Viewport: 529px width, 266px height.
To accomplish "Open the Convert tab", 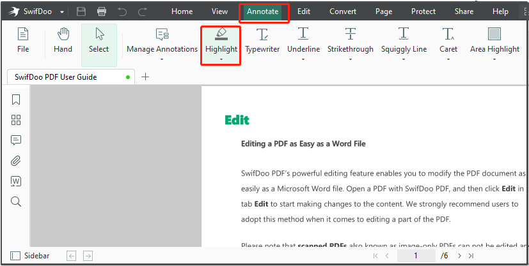I will click(x=343, y=11).
